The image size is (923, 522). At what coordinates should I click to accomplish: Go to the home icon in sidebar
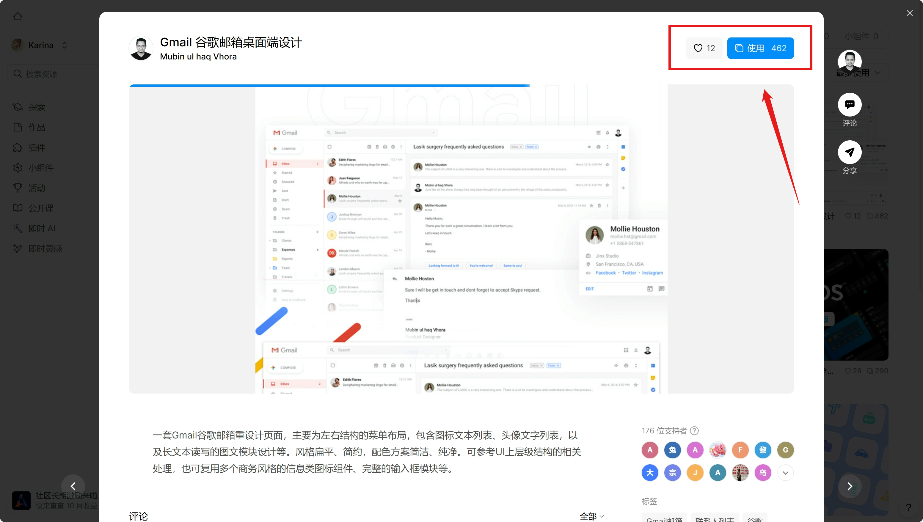tap(18, 16)
